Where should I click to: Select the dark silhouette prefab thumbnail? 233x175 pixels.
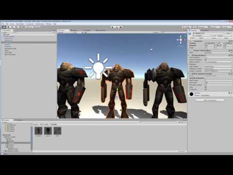[x=48, y=131]
